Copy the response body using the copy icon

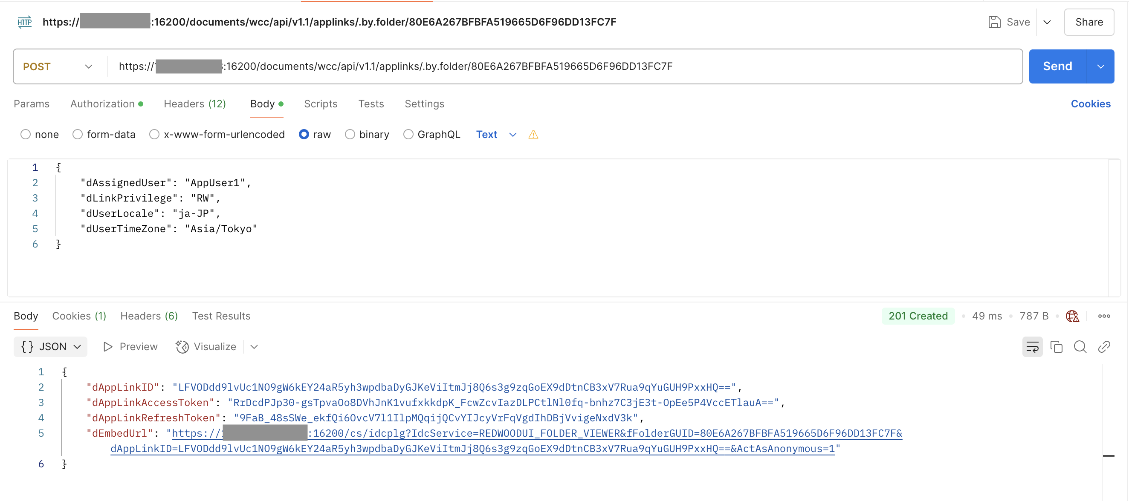click(1056, 347)
